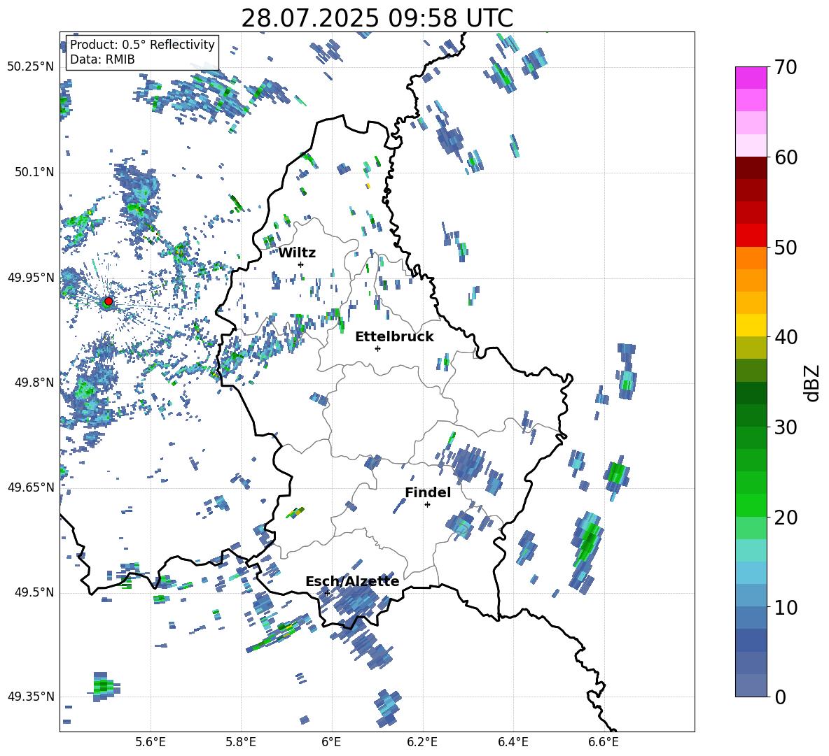
Task: Select the Esch/Alzette city label
Action: 352,581
